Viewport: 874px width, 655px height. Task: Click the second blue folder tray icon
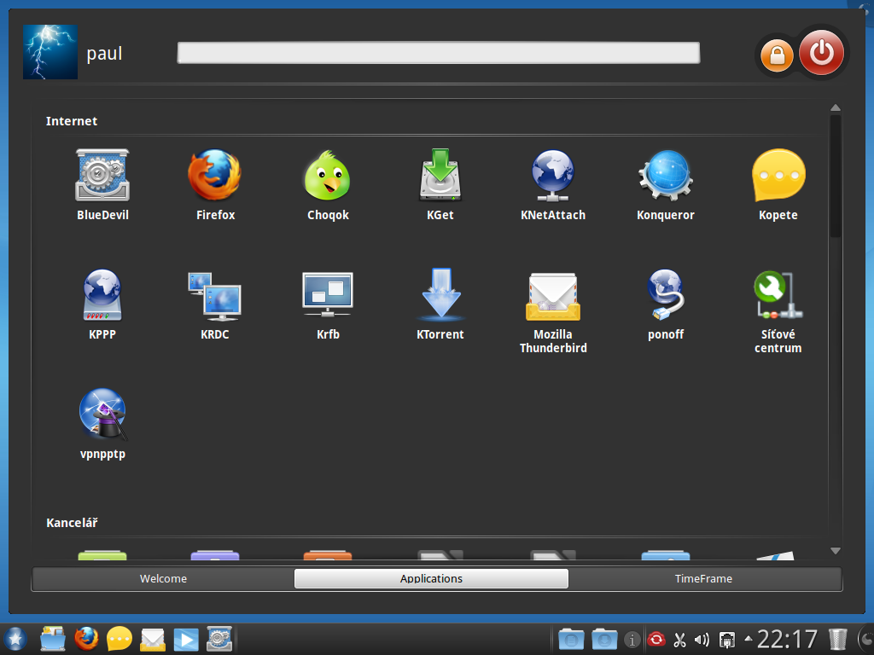(x=605, y=639)
